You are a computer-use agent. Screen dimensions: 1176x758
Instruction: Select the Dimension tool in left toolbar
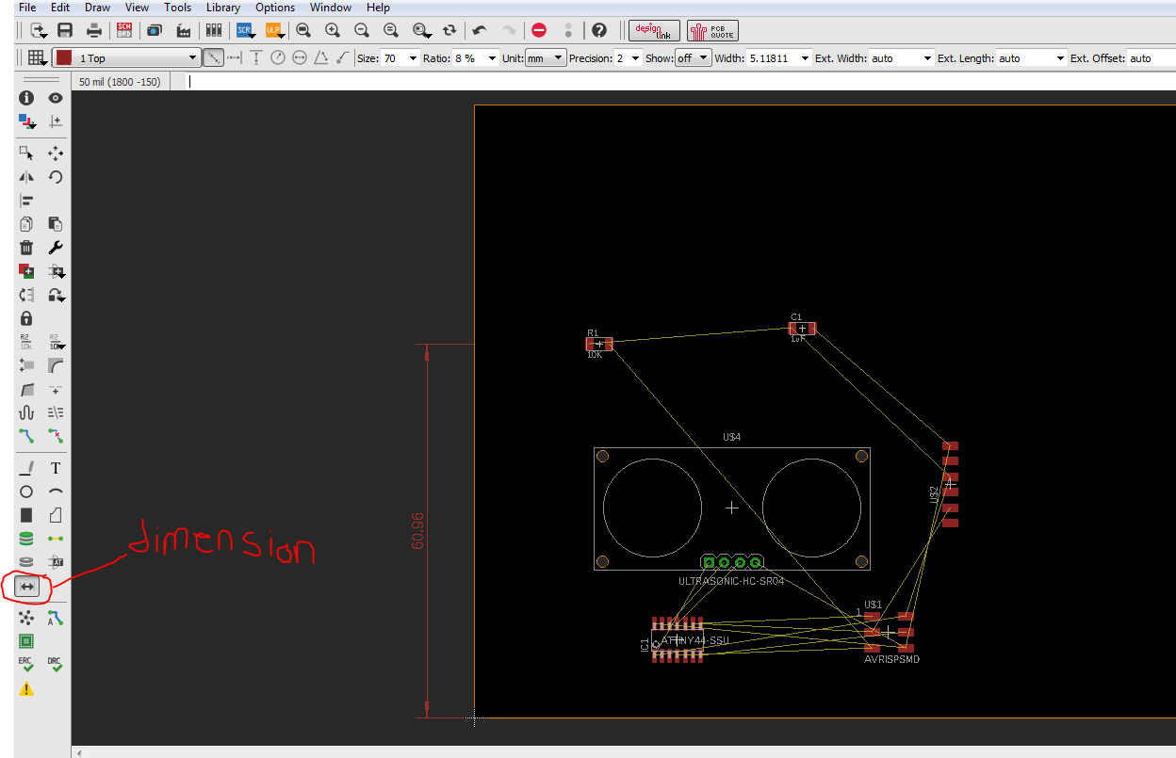click(x=27, y=587)
